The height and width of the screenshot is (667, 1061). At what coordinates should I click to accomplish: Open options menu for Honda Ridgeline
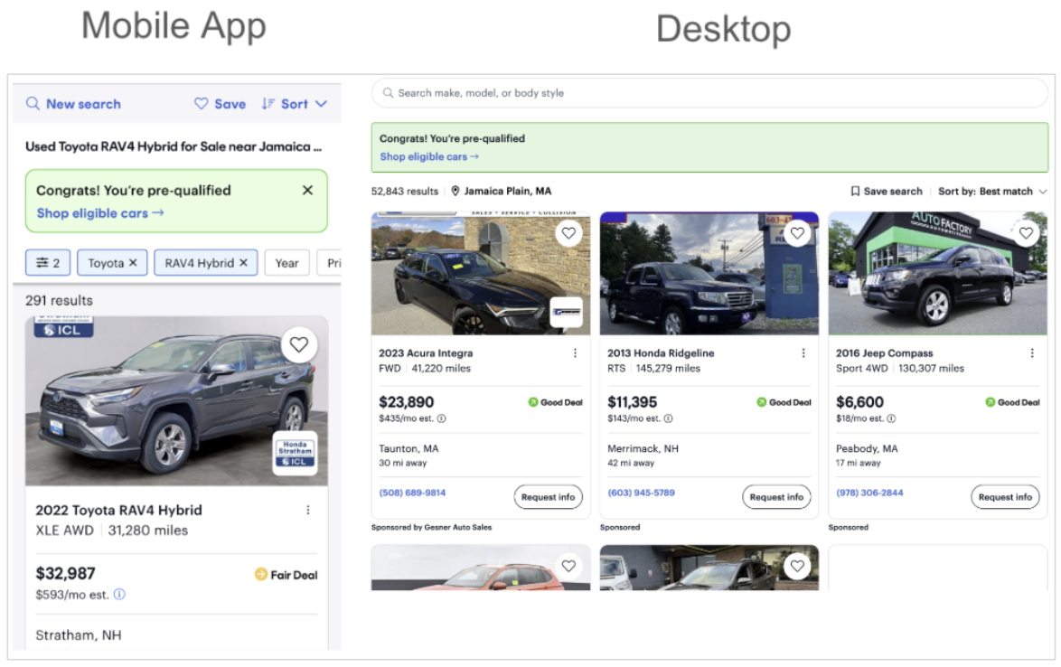(803, 353)
